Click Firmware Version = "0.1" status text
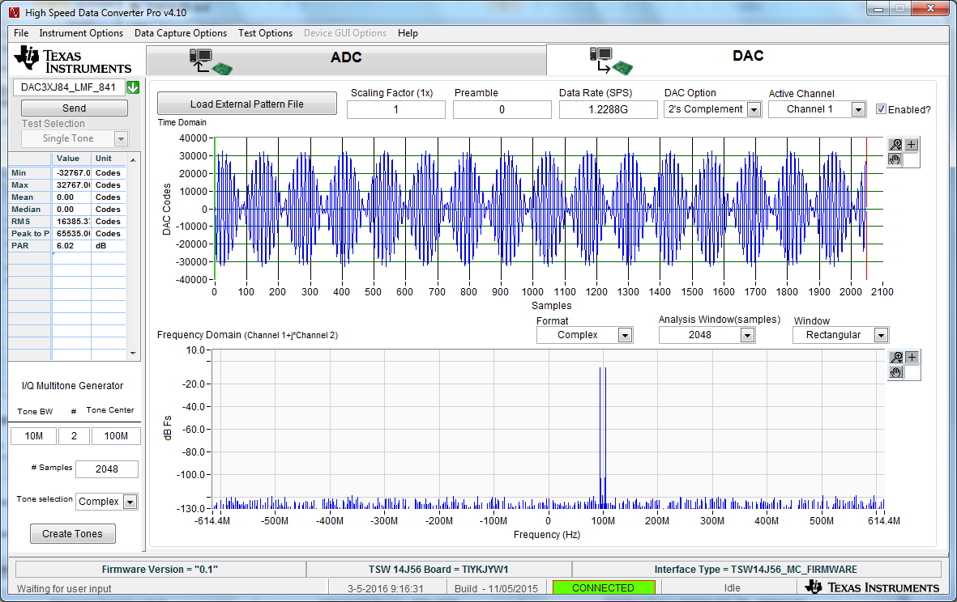957x602 pixels. 160,569
